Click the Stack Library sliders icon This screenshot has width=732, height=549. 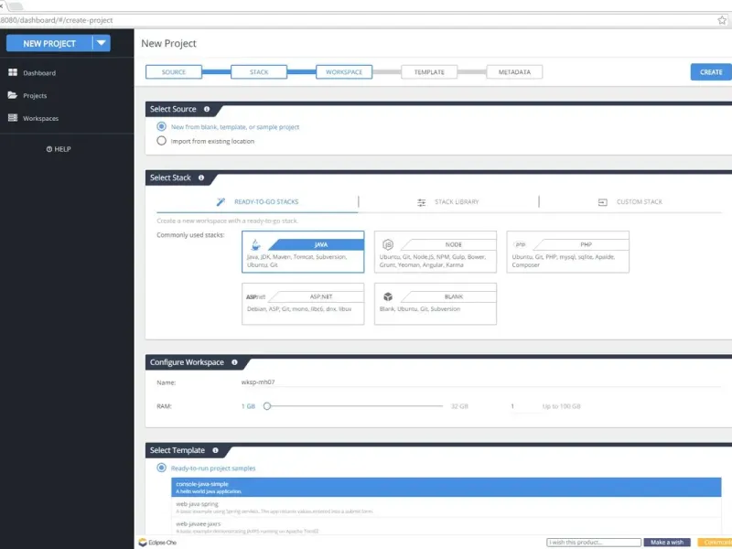422,202
